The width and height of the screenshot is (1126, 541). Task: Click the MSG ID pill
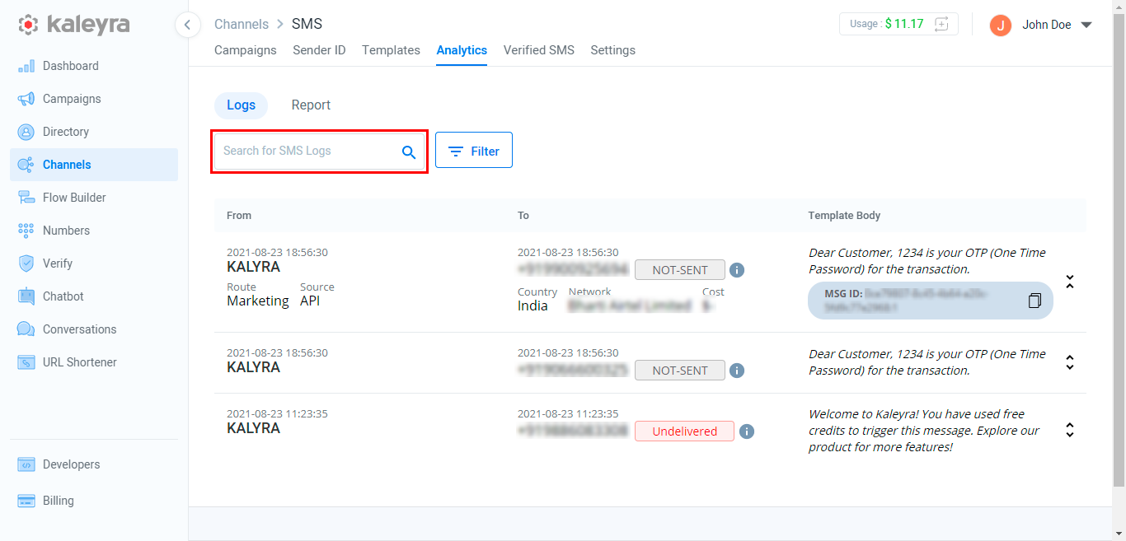[x=931, y=301]
